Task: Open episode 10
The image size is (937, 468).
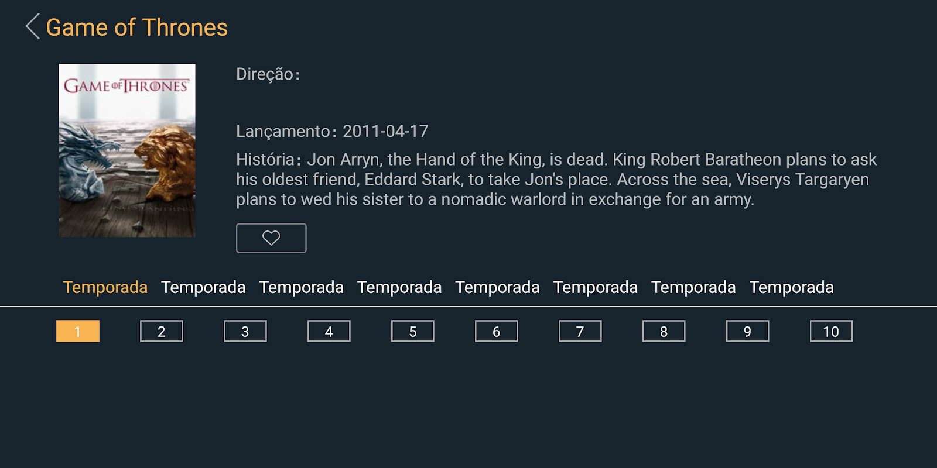Action: click(832, 331)
